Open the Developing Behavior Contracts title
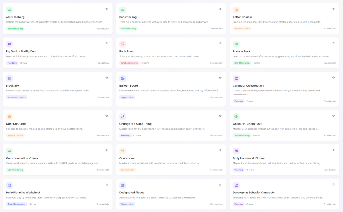 [x=254, y=193]
